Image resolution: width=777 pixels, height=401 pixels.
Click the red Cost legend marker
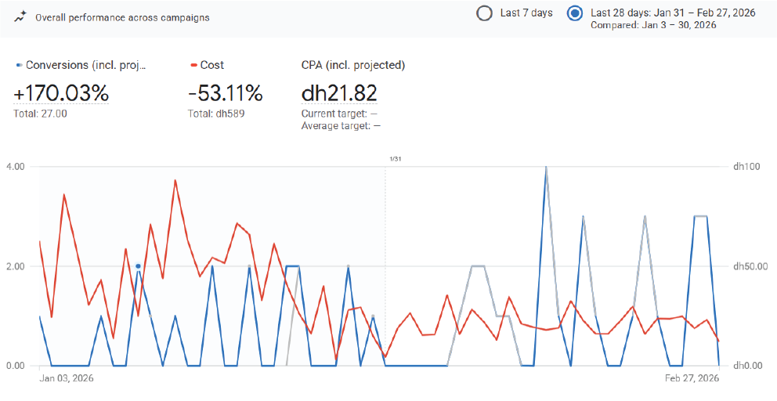pyautogui.click(x=193, y=66)
